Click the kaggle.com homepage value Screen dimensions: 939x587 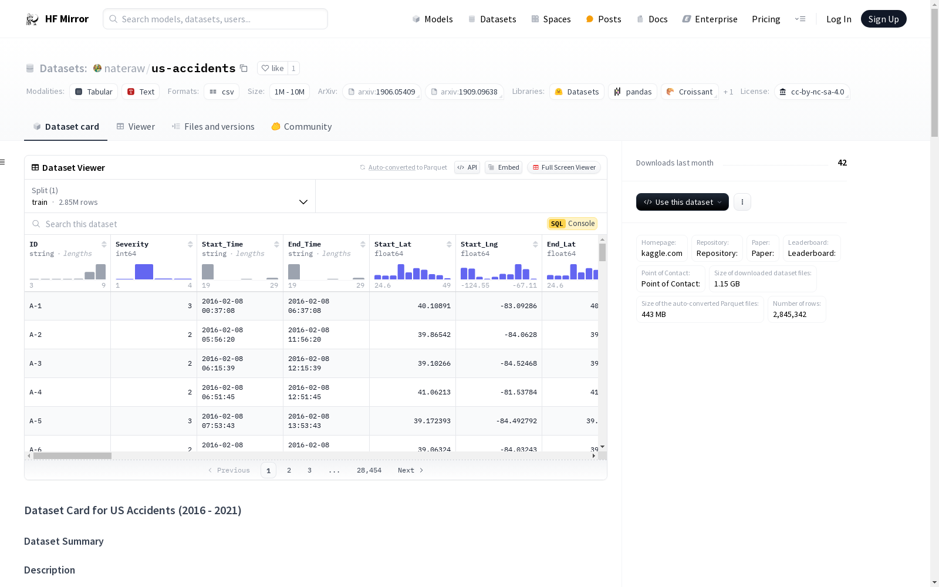(661, 253)
